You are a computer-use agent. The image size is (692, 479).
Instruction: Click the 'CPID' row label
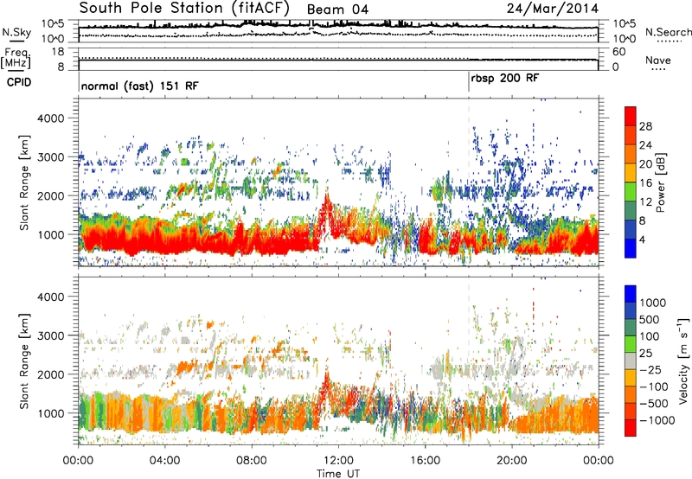(x=19, y=82)
